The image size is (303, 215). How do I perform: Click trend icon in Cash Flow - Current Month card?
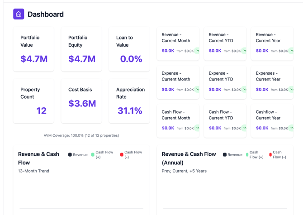pyautogui.click(x=197, y=128)
